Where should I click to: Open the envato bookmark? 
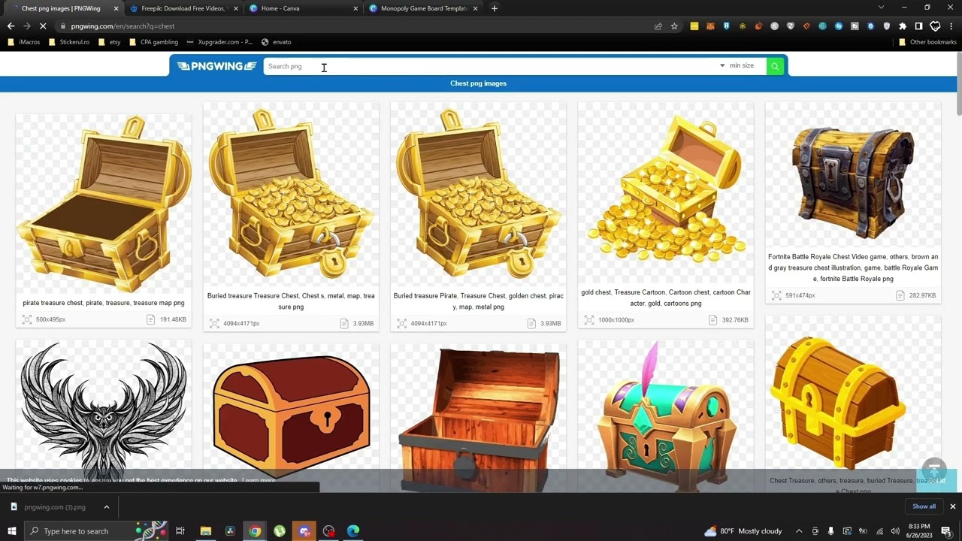[x=277, y=42]
